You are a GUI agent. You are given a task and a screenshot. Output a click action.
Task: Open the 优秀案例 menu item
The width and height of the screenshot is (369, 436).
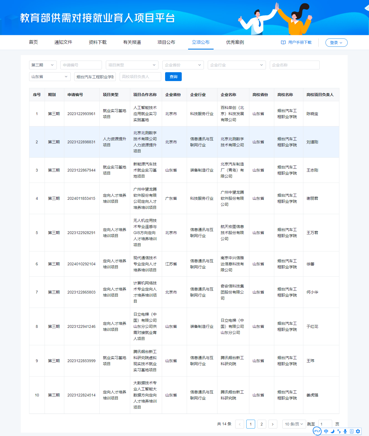click(x=235, y=42)
